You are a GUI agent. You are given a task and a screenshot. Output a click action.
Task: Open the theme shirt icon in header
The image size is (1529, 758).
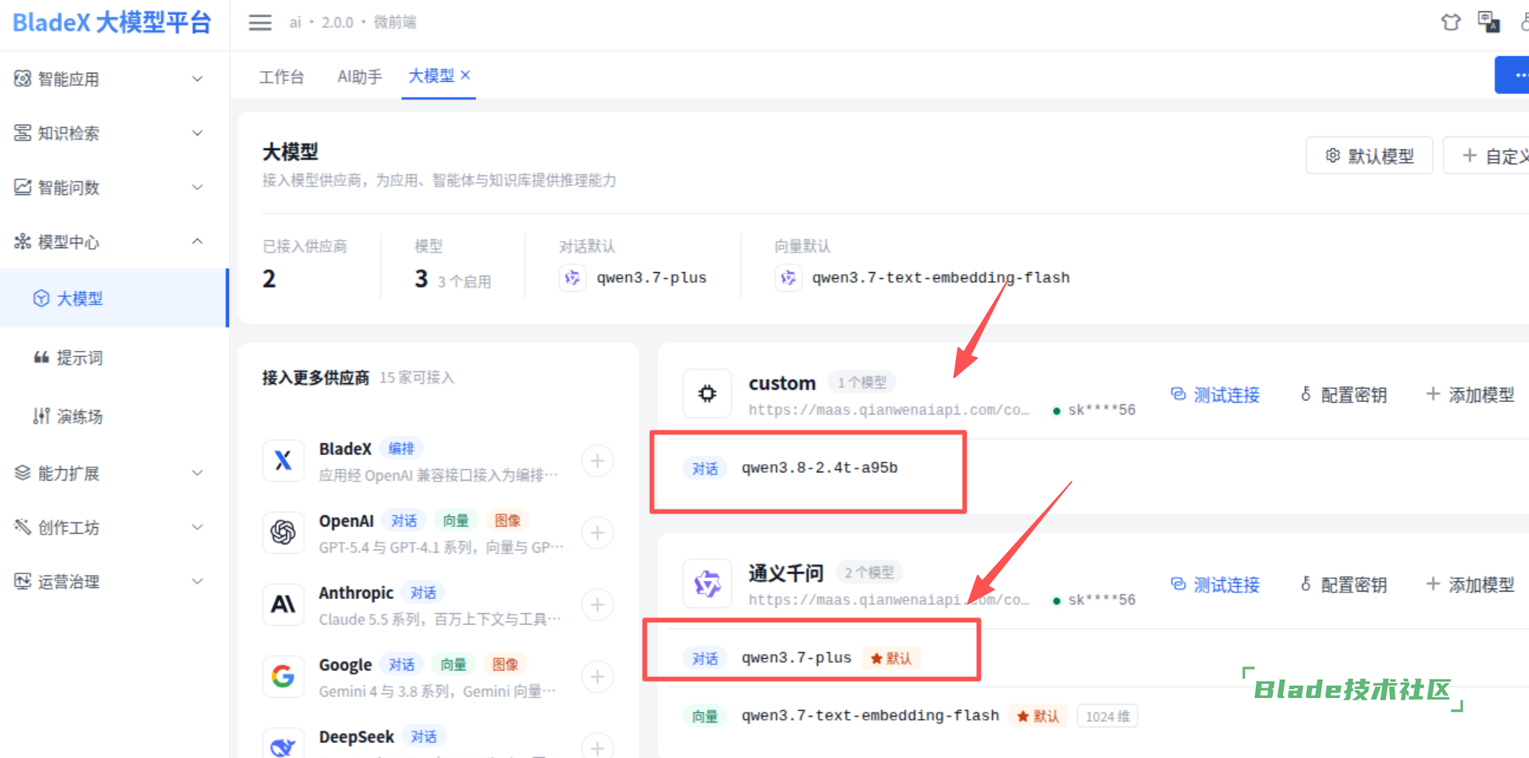tap(1451, 22)
